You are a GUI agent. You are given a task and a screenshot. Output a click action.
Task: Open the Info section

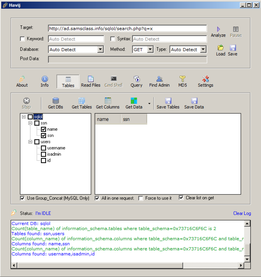pos(45,82)
